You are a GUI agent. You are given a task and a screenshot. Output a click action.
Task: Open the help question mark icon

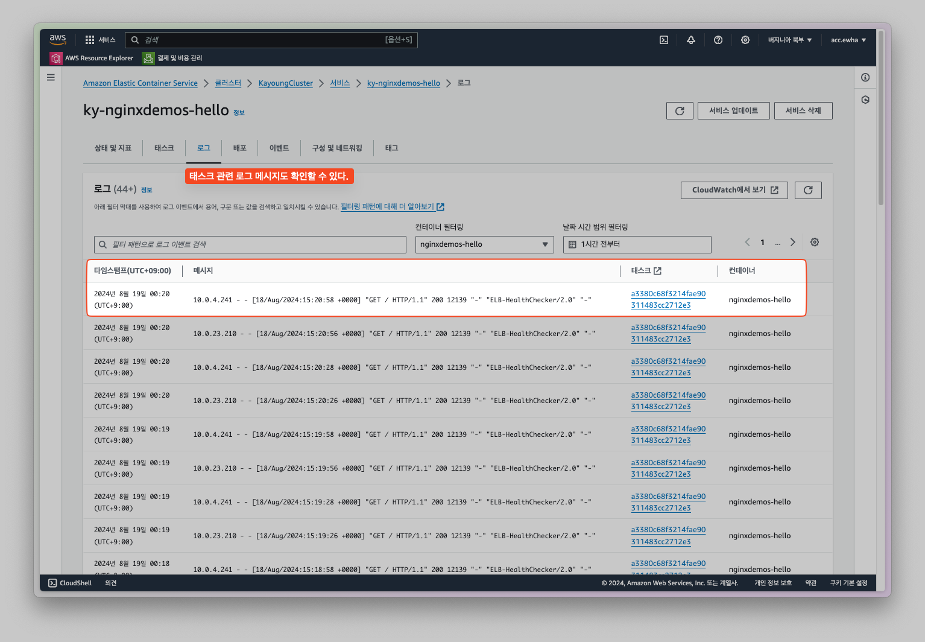click(718, 40)
